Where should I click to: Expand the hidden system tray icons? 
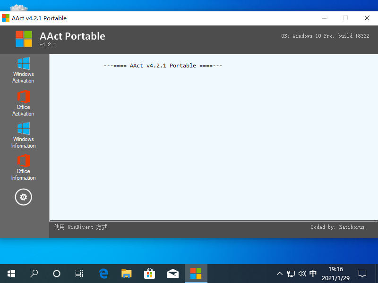pos(280,274)
